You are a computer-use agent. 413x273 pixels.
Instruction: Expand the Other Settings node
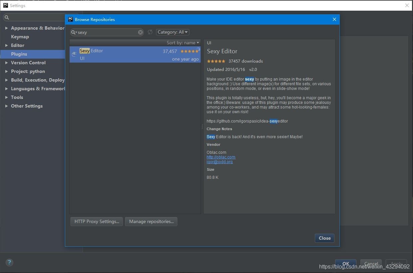[x=6, y=106]
